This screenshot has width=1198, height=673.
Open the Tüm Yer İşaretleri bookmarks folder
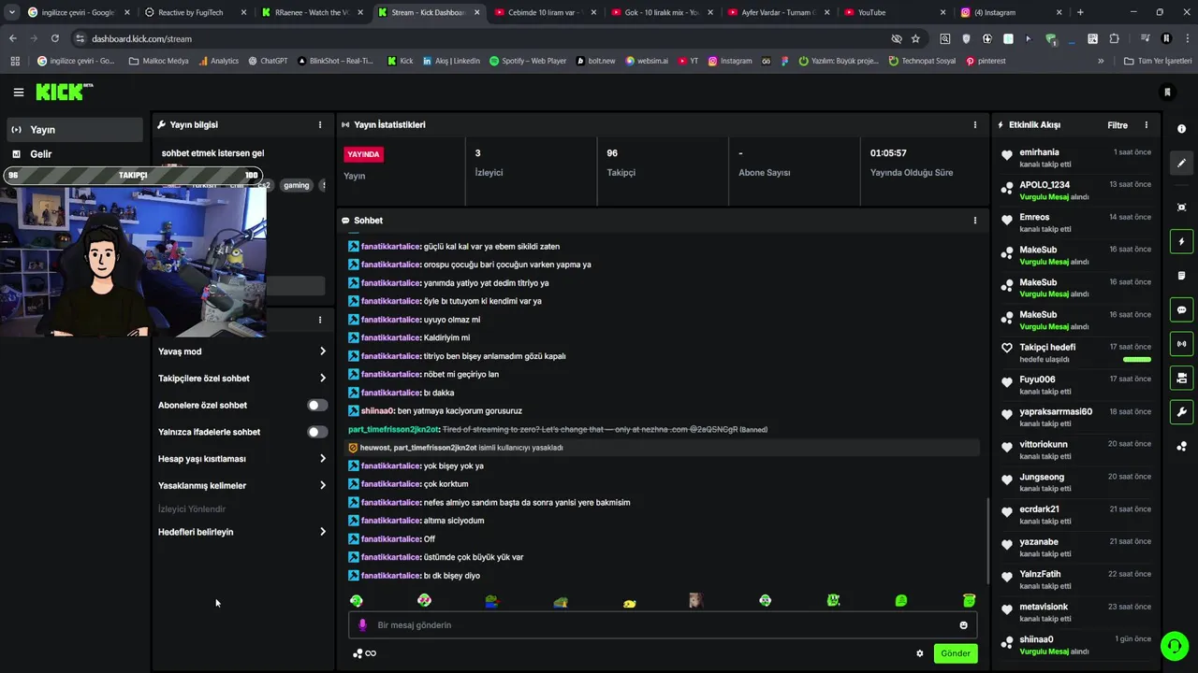[x=1159, y=61]
